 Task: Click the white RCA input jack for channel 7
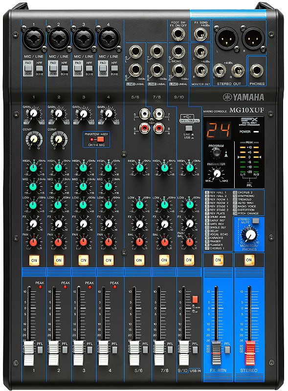point(159,114)
